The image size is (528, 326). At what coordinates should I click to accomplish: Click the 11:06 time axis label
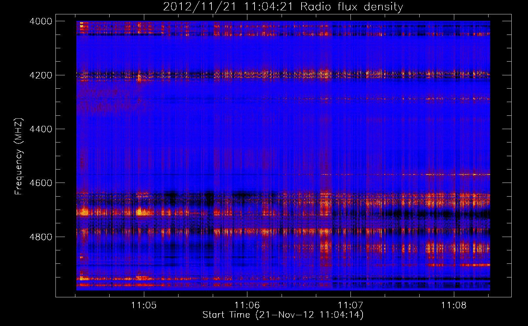tap(247, 305)
